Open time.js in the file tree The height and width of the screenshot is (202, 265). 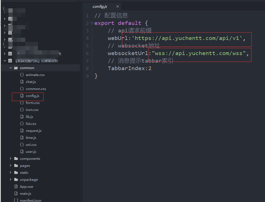pyautogui.click(x=31, y=137)
